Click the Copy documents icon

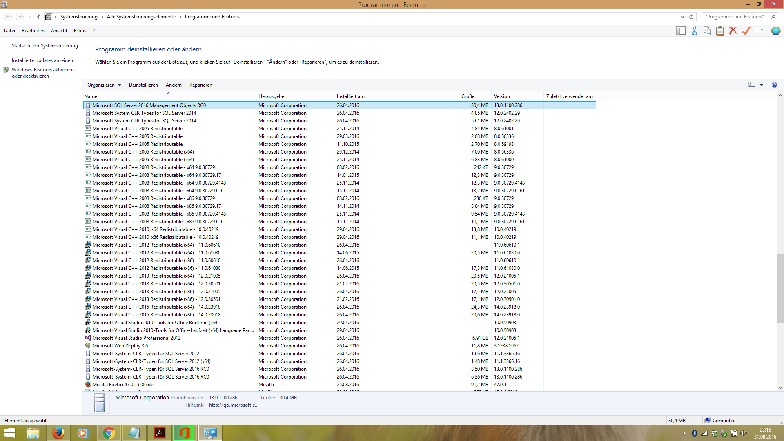(707, 31)
